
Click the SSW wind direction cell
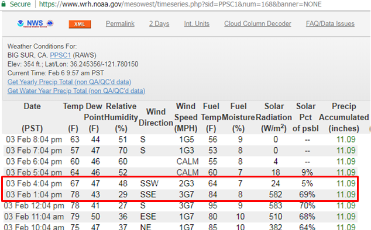(x=149, y=183)
